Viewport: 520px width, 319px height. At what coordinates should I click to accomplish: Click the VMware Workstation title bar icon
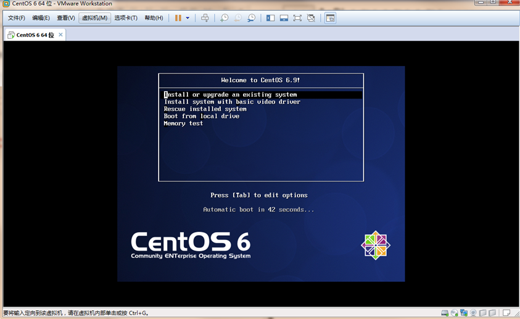click(6, 4)
